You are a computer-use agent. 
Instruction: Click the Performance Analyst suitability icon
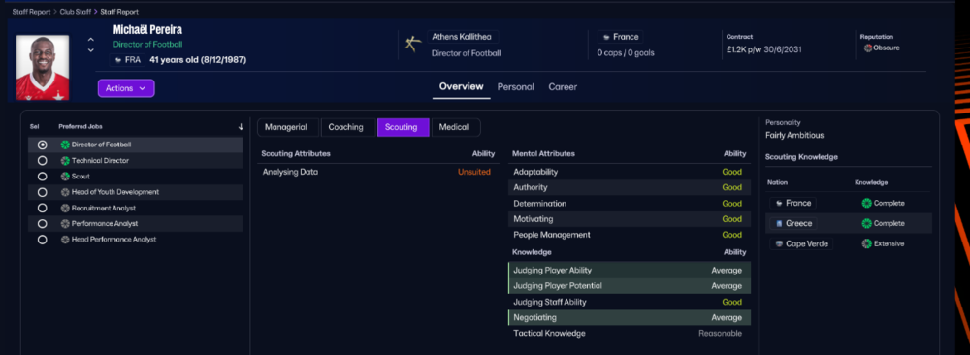click(65, 224)
